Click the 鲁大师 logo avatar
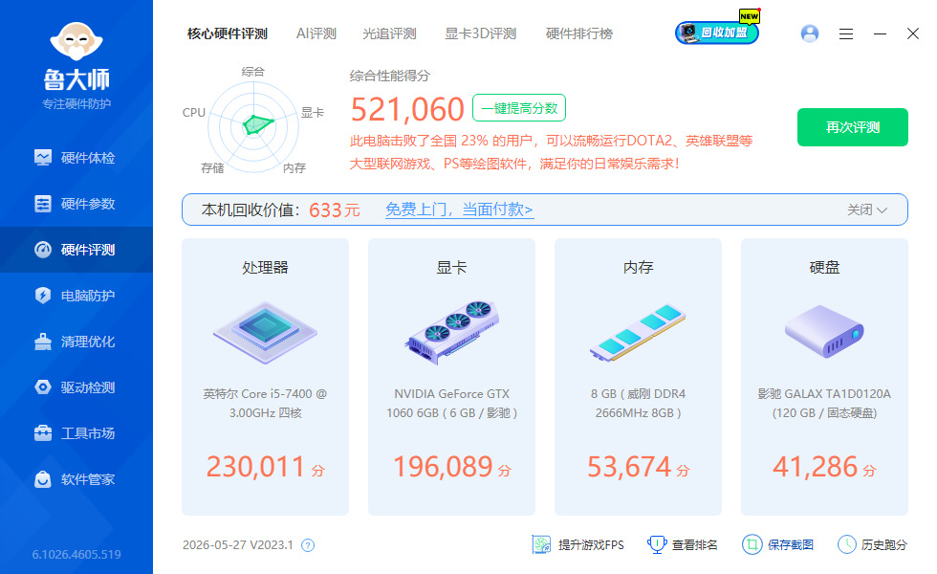Image resolution: width=937 pixels, height=574 pixels. coord(76,41)
